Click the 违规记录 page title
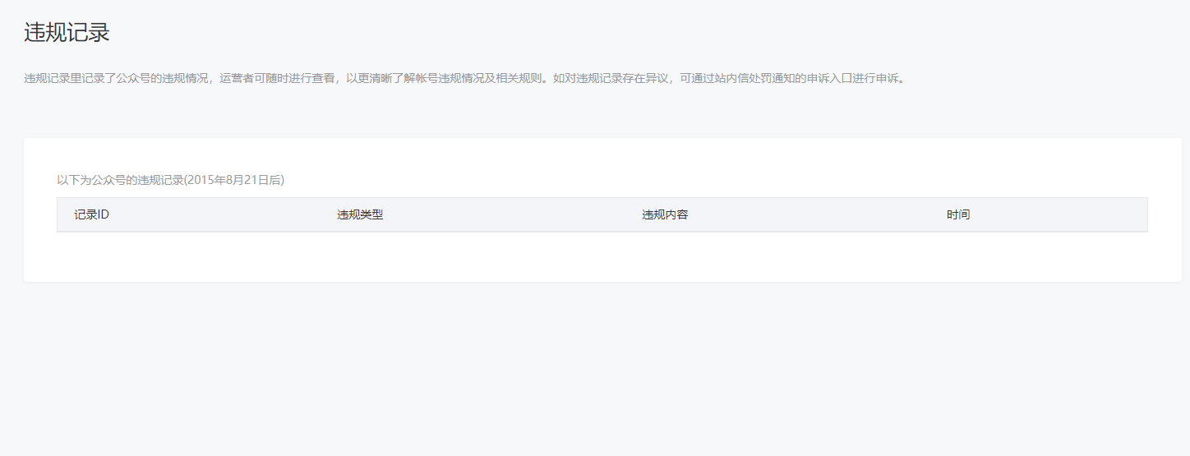 click(67, 33)
